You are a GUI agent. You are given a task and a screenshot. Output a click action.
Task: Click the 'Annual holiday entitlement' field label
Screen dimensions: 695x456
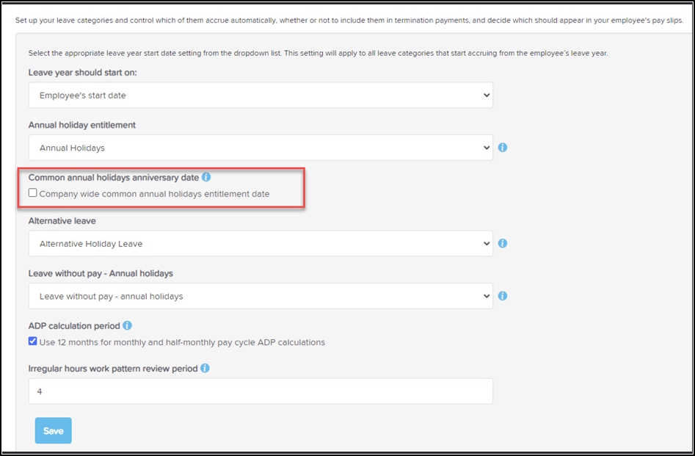click(82, 125)
